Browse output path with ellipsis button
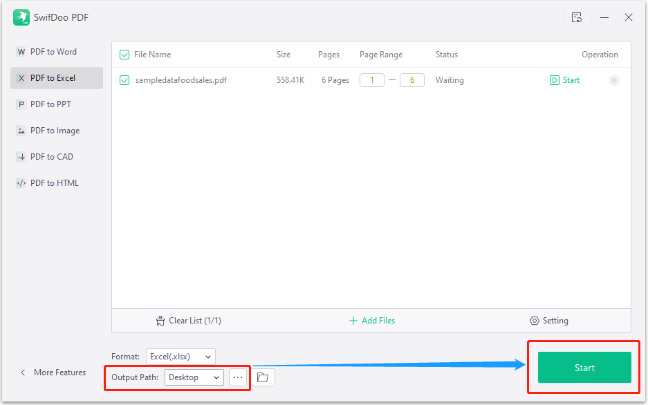This screenshot has height=405, width=648. (x=238, y=377)
